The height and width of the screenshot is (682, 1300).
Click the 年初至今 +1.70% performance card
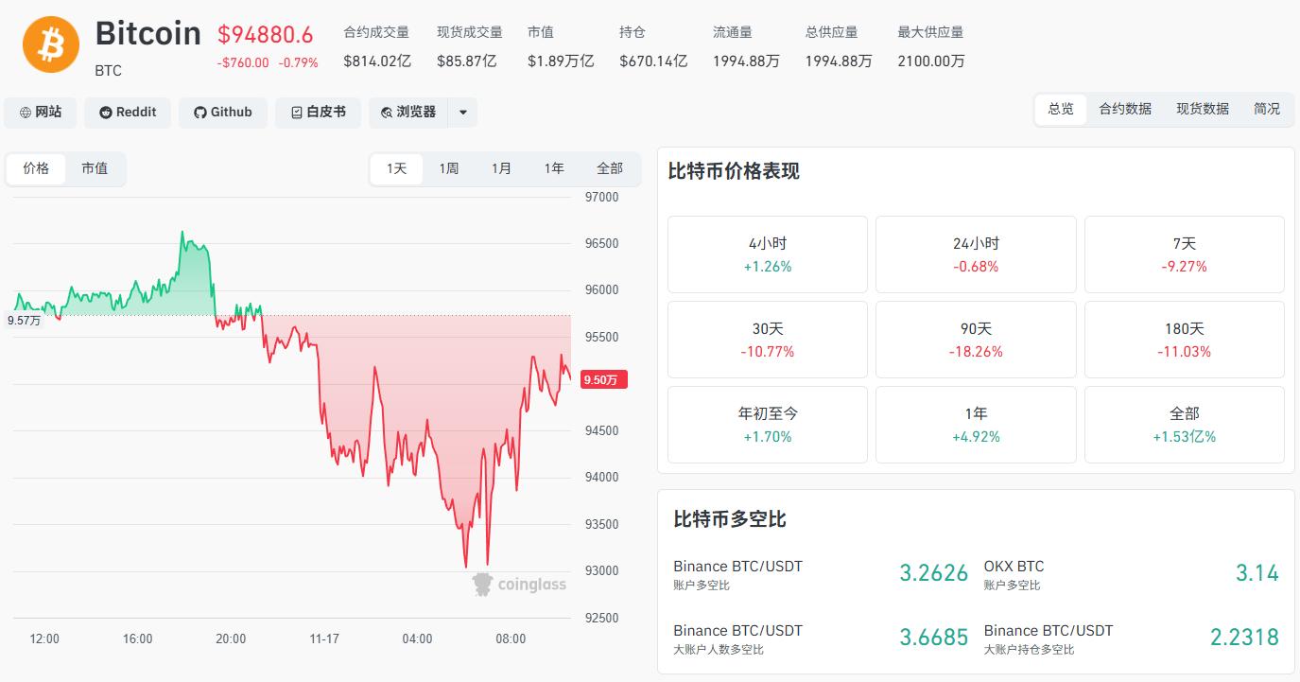(x=767, y=424)
